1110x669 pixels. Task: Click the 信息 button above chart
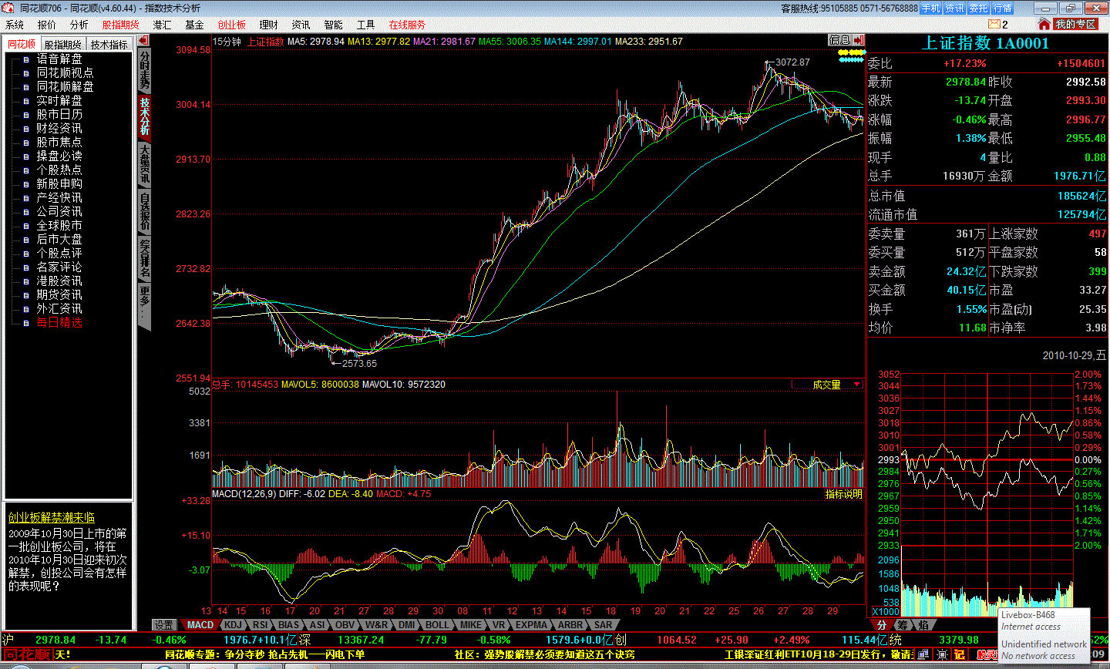pyautogui.click(x=839, y=40)
